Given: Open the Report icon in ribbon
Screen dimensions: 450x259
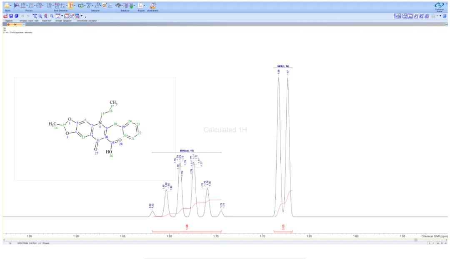Looking at the screenshot, I should (x=141, y=5).
